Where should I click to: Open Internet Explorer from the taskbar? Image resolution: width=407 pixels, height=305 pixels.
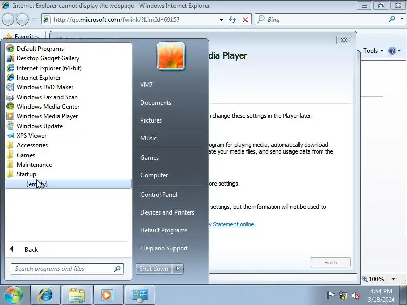(45, 295)
